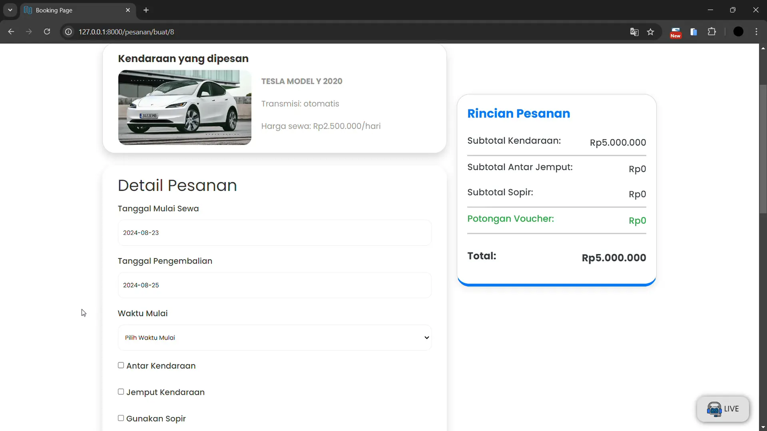This screenshot has width=767, height=431.
Task: Check the Gunakan Sopir option
Action: point(121,418)
